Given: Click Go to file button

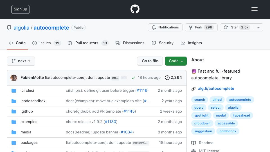Looking at the screenshot, I should [x=150, y=61].
